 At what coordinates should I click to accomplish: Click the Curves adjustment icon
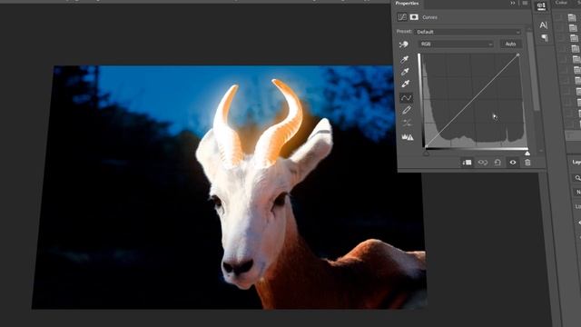click(402, 17)
